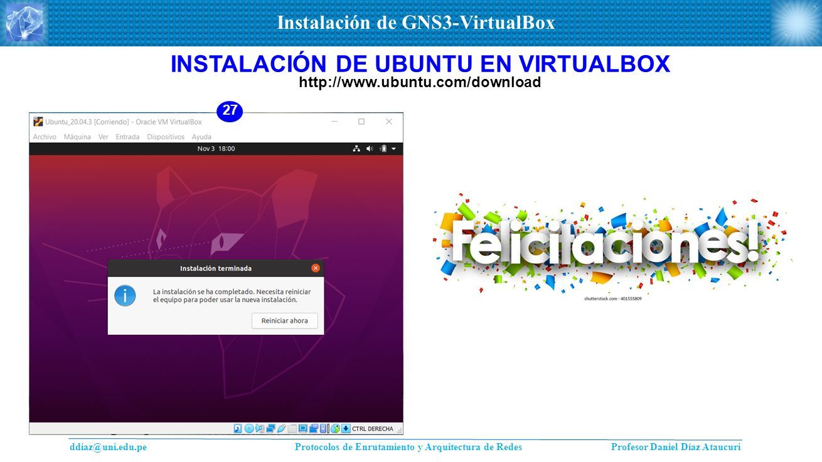This screenshot has height=462, width=822.
Task: Click the recording status icon
Action: [313, 429]
